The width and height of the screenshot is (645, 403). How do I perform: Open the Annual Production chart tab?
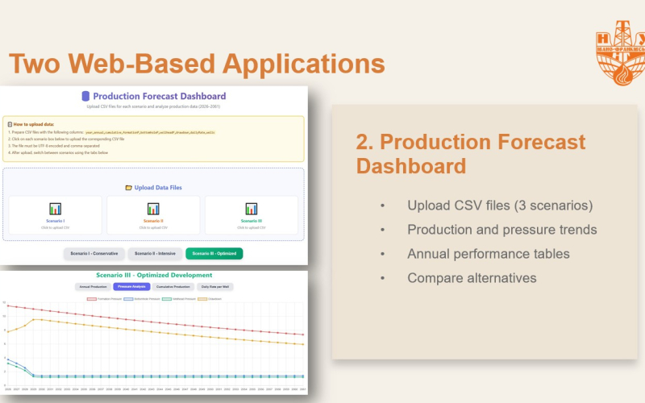coord(91,286)
